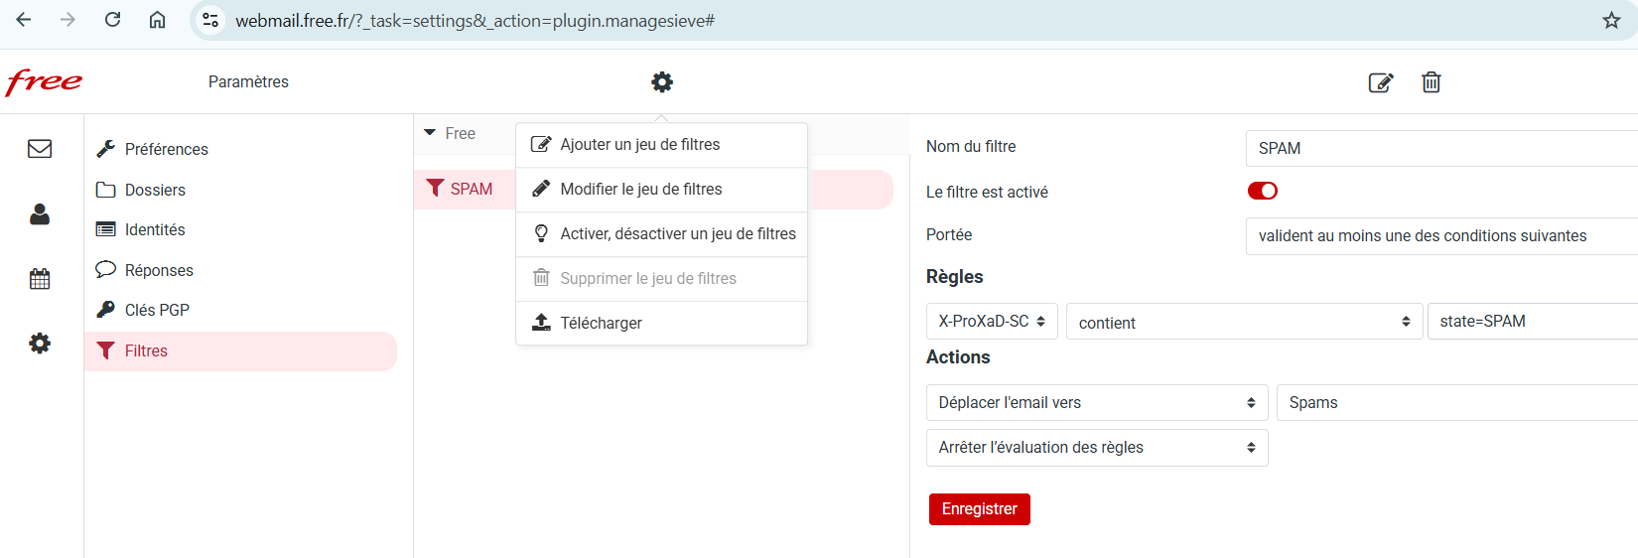Viewport: 1638px width, 558px height.
Task: Bookmark this page with the star icon
Action: [x=1611, y=20]
